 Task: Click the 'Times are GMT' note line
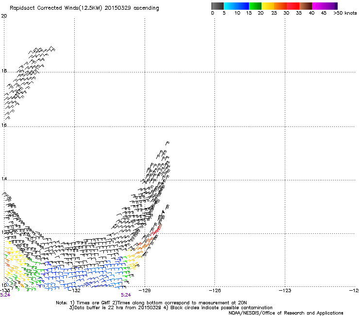tap(151, 303)
